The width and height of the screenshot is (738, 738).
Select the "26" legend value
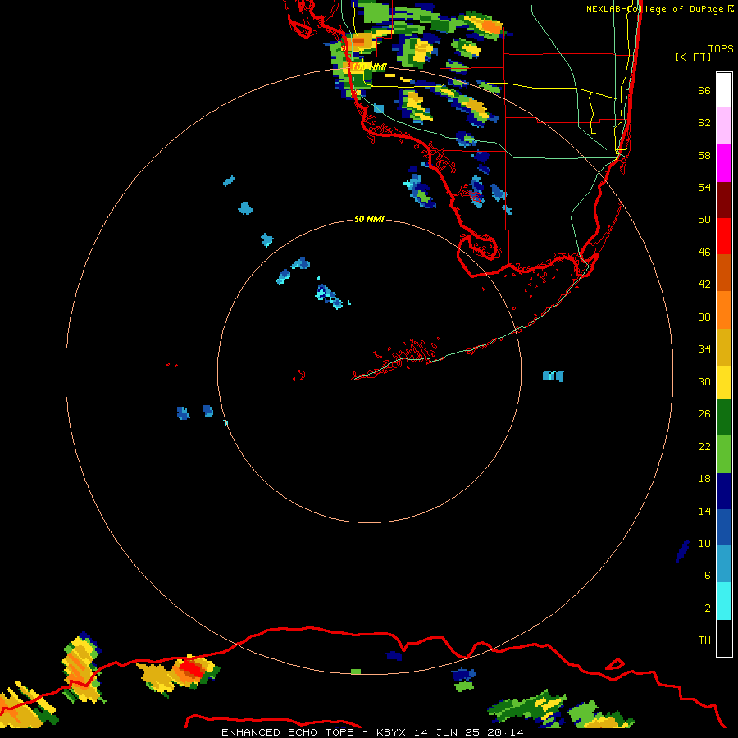tap(704, 414)
